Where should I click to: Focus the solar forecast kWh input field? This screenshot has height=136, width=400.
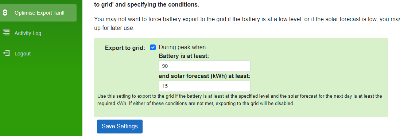204,86
